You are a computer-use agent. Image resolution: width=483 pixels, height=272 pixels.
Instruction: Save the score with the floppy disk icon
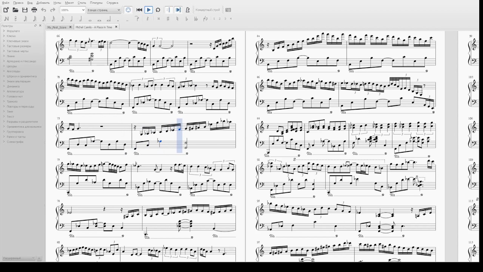25,10
